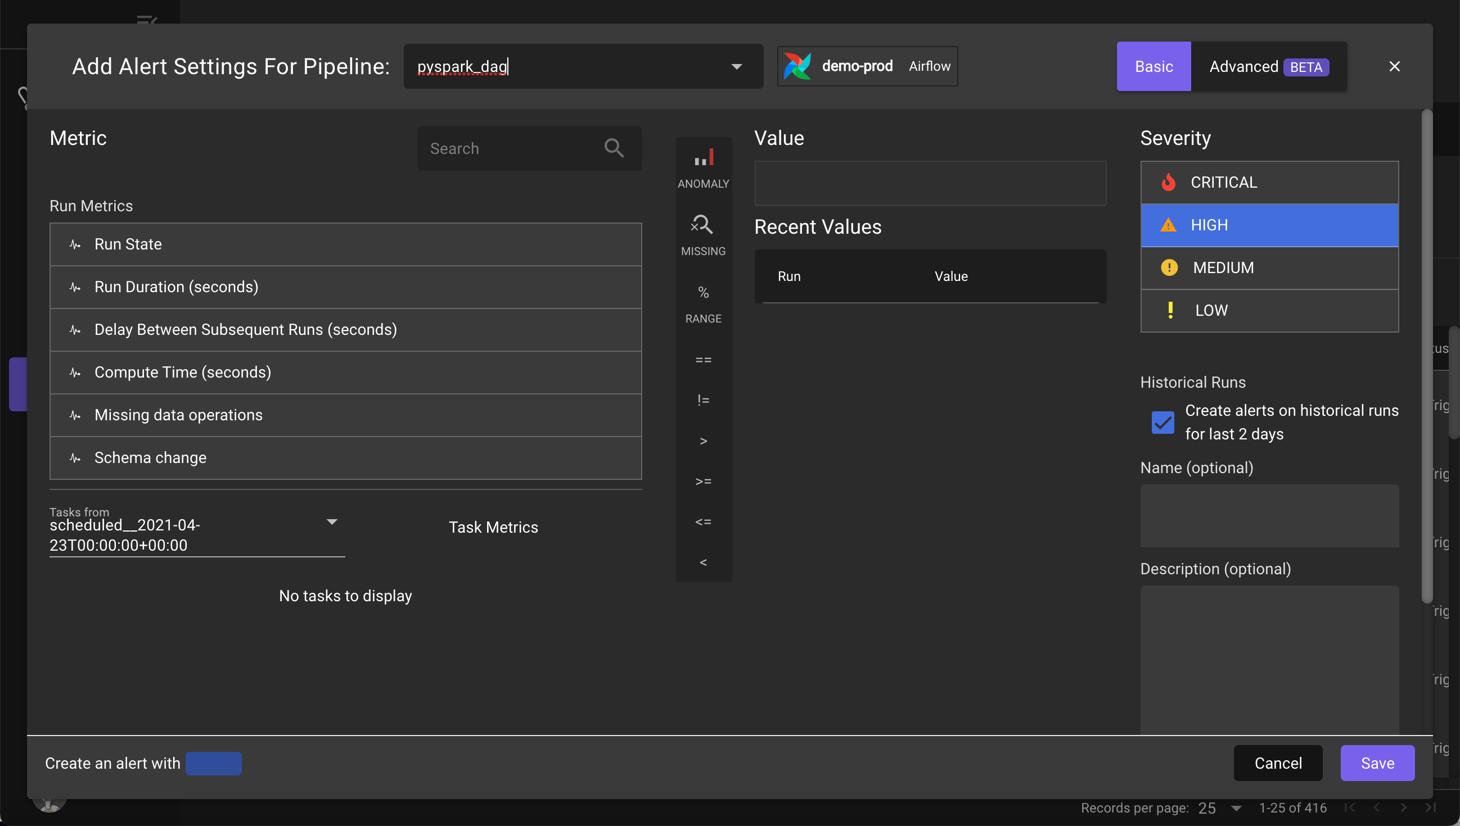Open the Tasks from run dropdown

pos(331,522)
